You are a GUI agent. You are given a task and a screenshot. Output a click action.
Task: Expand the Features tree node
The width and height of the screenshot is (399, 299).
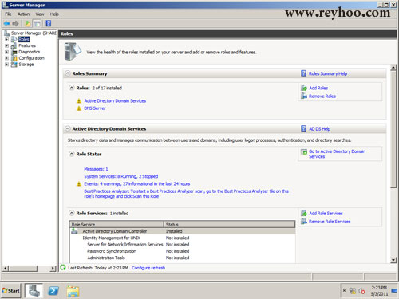[6, 45]
